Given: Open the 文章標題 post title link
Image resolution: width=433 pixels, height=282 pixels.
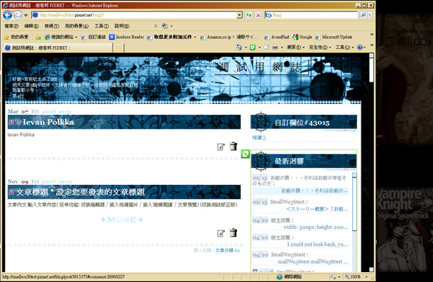Looking at the screenshot, I should [80, 192].
